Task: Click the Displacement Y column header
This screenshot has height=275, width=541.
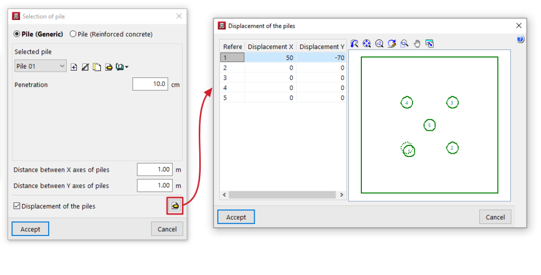Action: 321,46
